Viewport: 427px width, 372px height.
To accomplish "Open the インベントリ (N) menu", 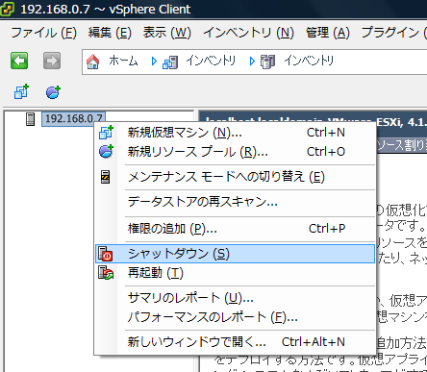I will tap(248, 33).
